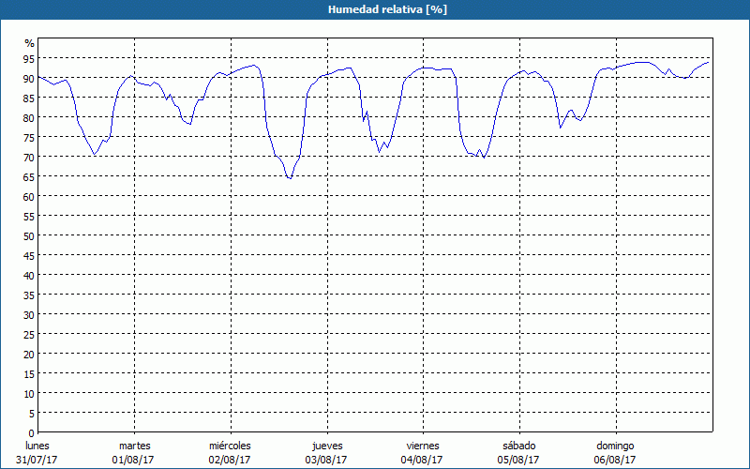The image size is (750, 469).
Task: Click the "%" unit label above y-axis
Action: [29, 43]
